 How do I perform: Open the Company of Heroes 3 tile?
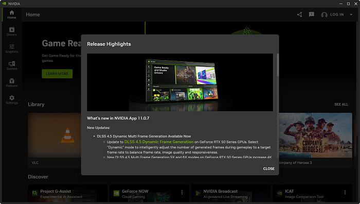coord(315,140)
